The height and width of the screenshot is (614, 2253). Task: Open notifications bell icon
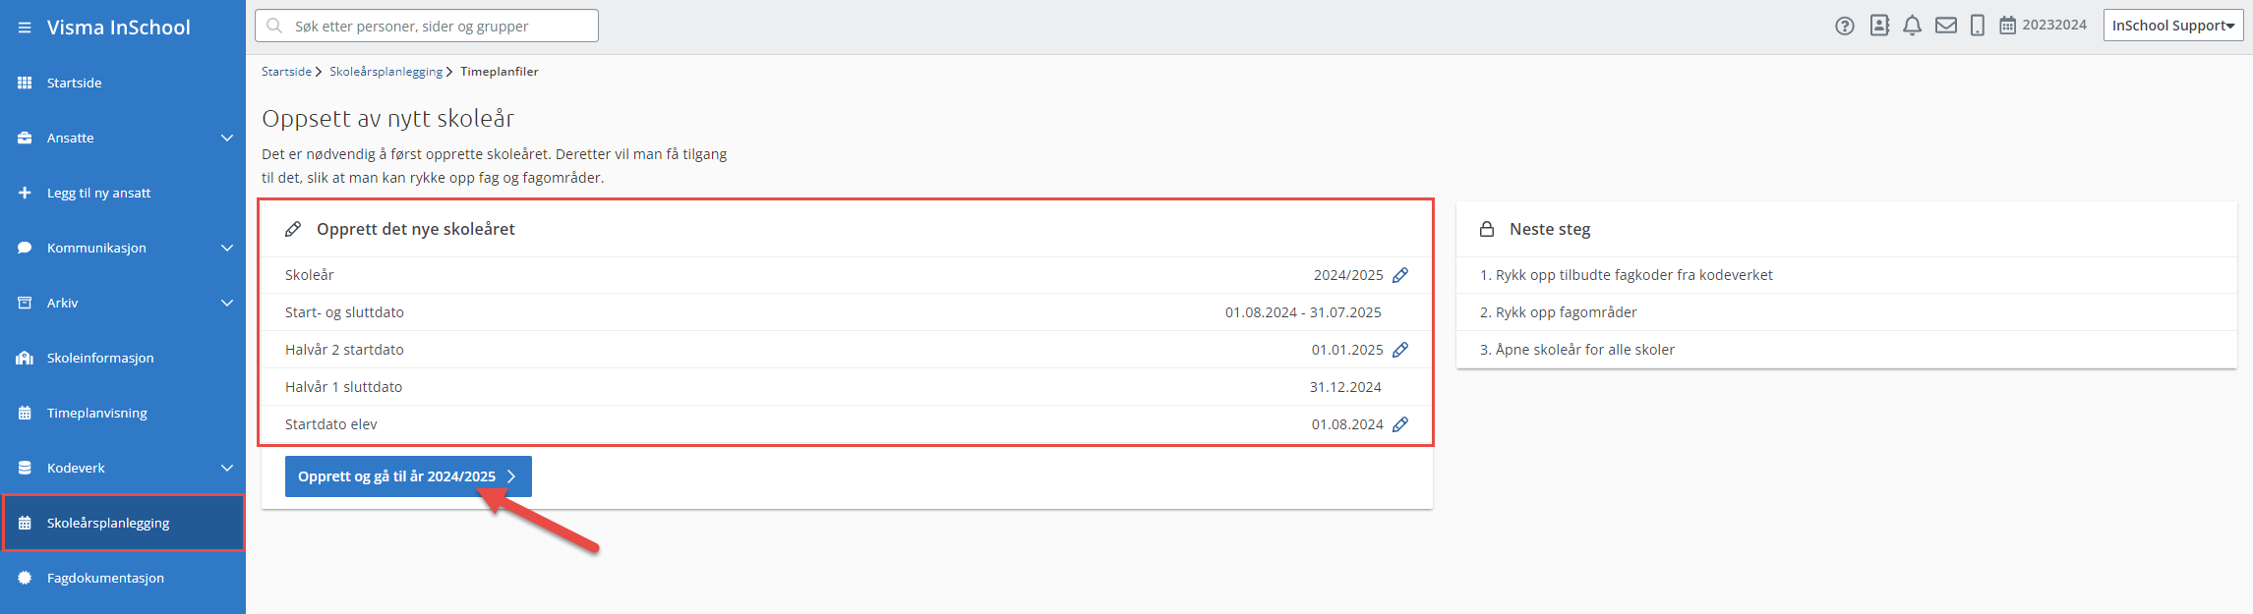tap(1912, 26)
